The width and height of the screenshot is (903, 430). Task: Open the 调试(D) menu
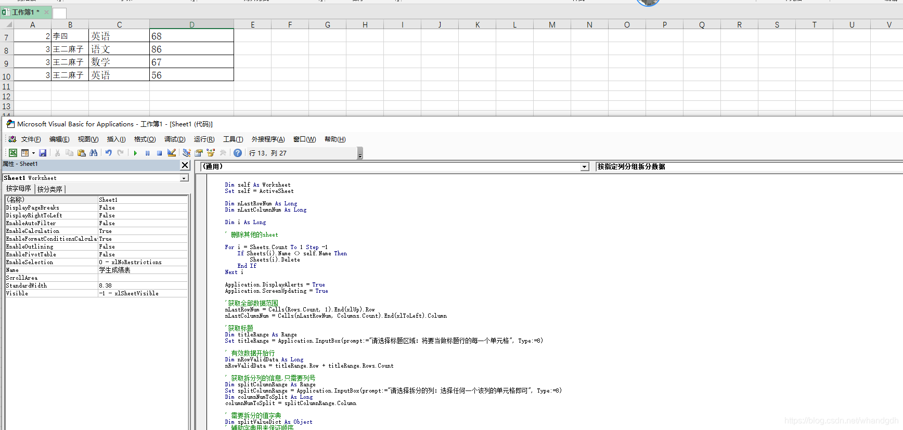pyautogui.click(x=175, y=139)
